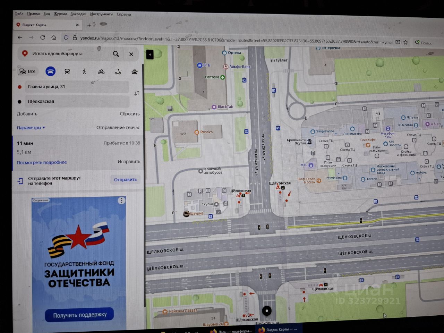Select the 11 мин route option
Viewport: 444px width, 333px height.
(x=78, y=152)
